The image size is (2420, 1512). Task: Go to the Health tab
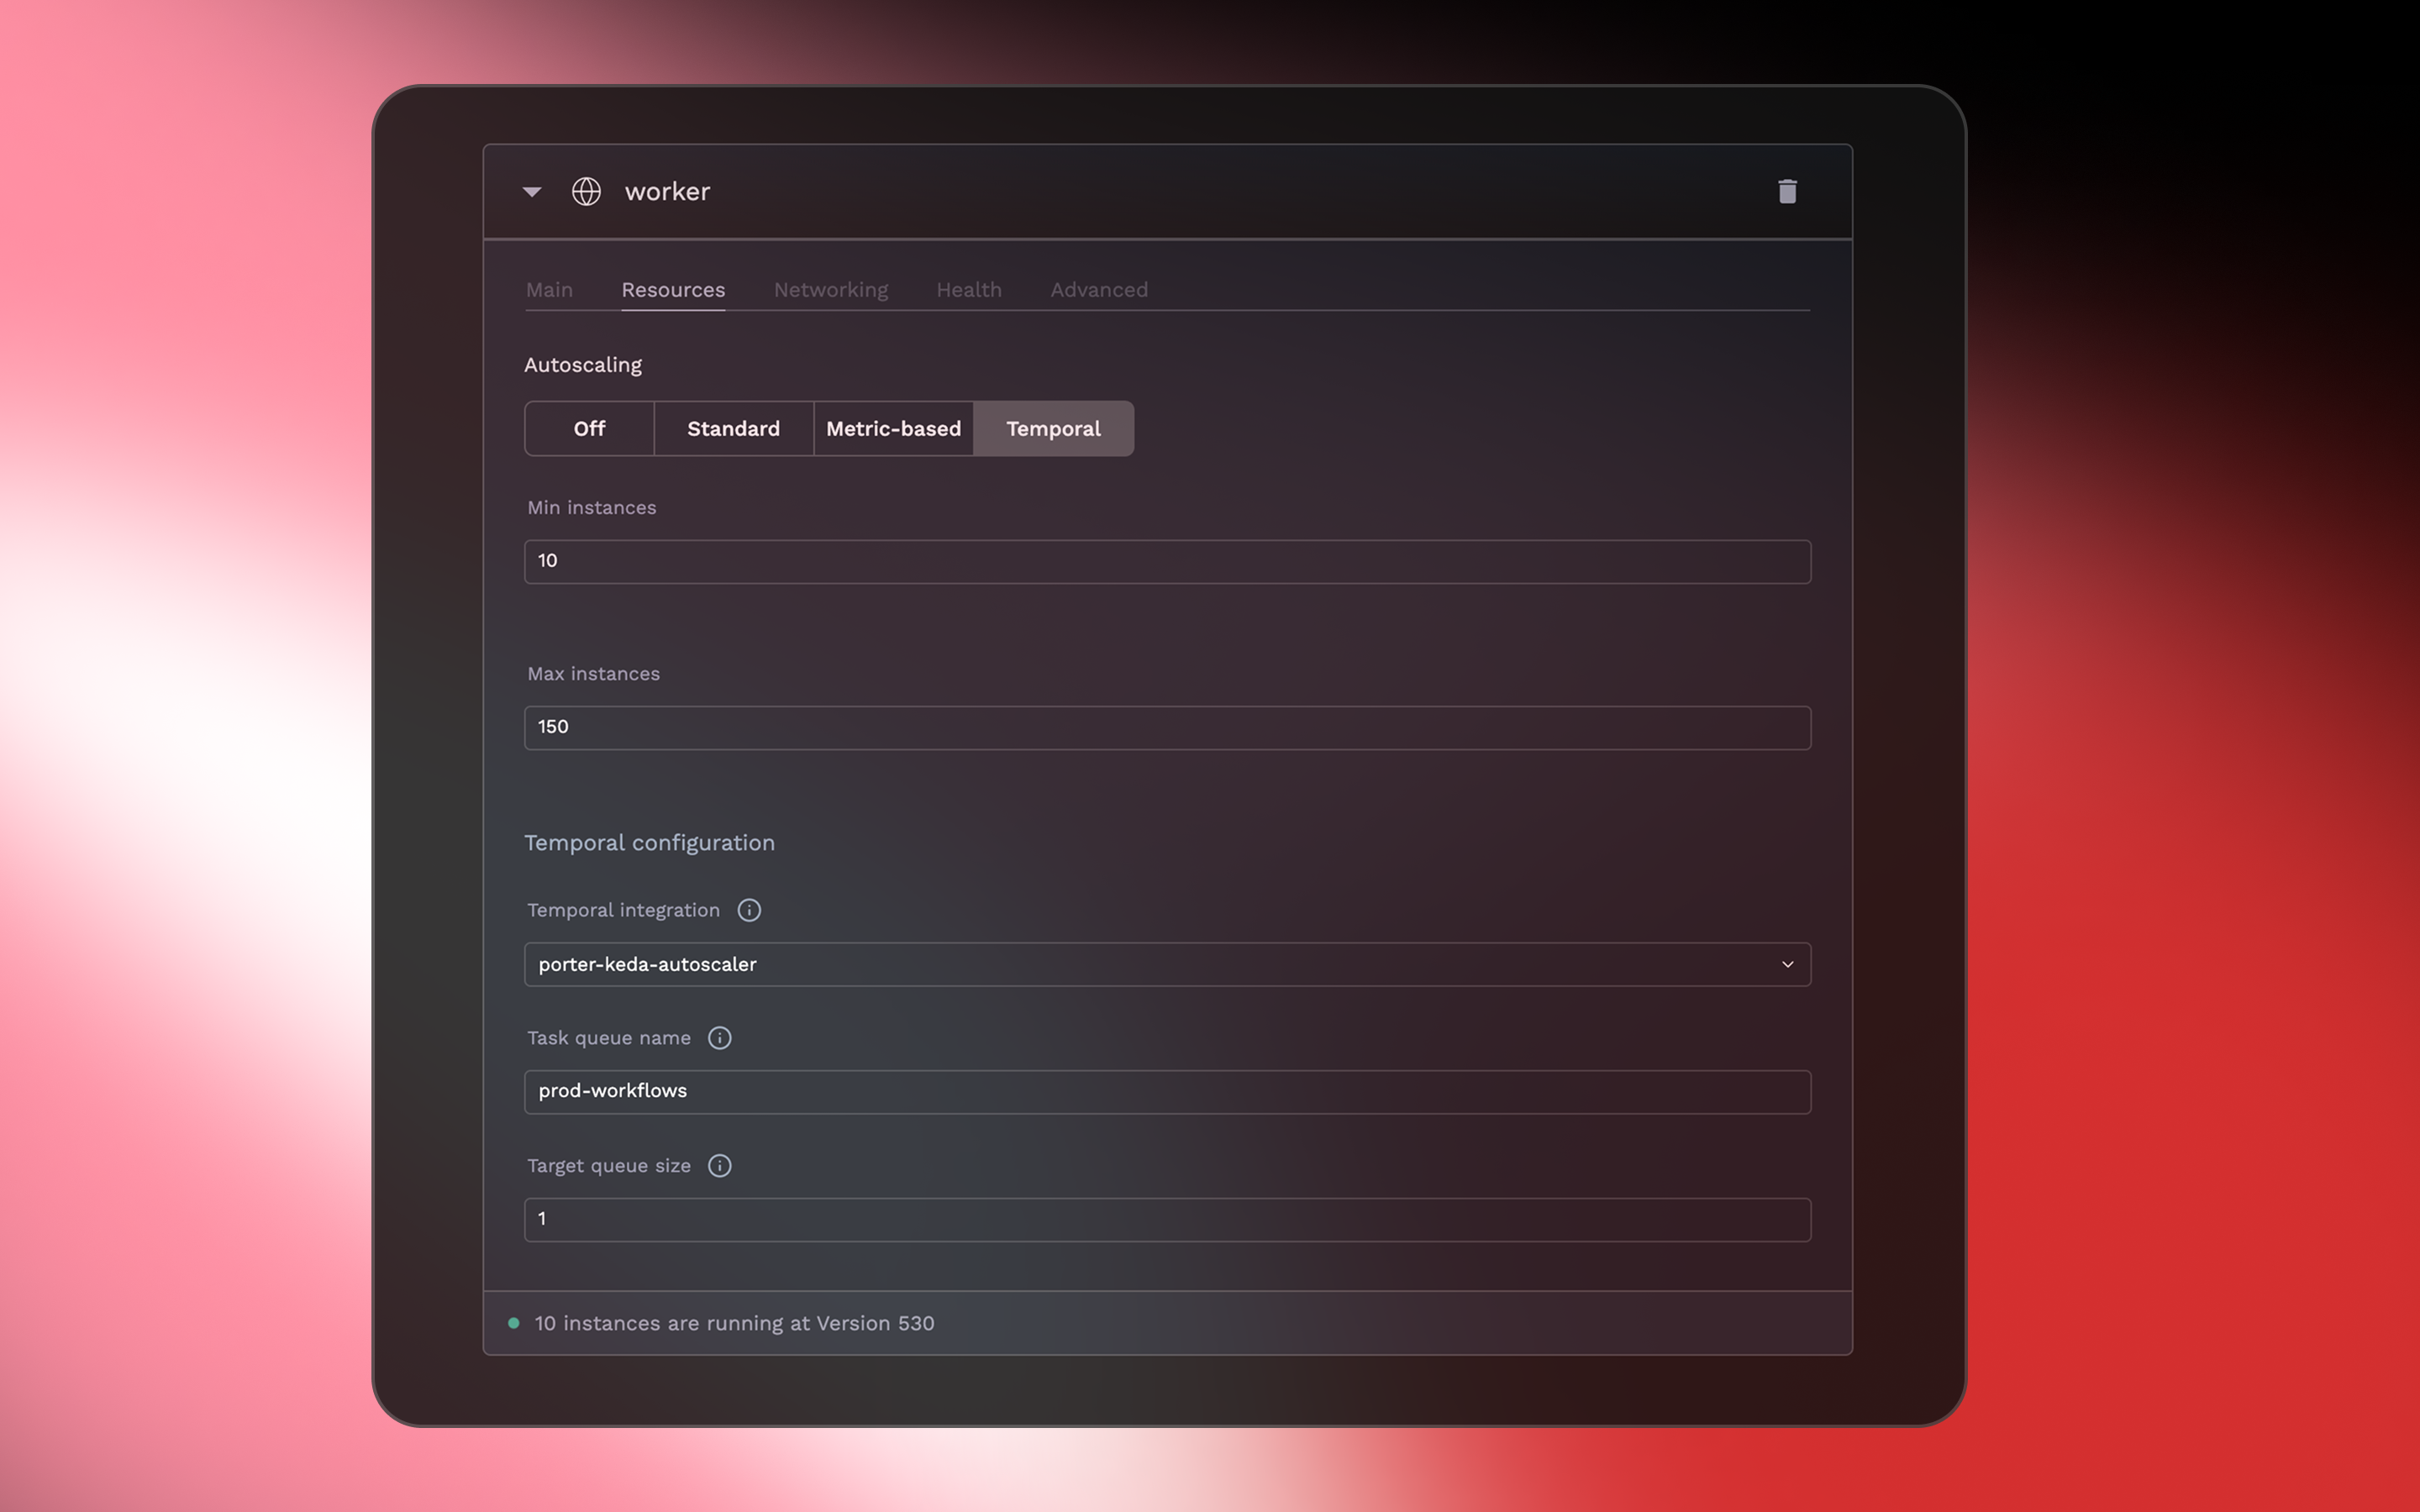[968, 290]
